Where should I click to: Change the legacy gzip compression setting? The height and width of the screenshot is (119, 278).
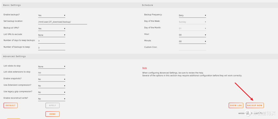coord(51,92)
